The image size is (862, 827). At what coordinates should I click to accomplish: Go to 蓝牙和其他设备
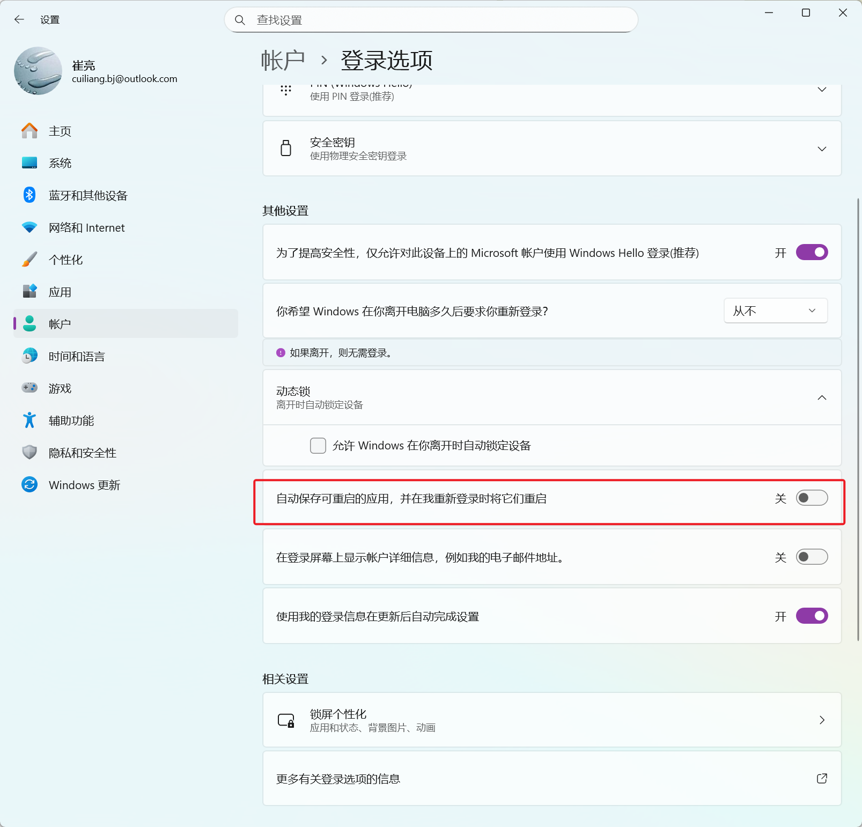pyautogui.click(x=126, y=195)
